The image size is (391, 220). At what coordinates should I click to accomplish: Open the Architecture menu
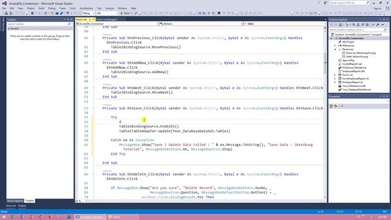point(86,8)
